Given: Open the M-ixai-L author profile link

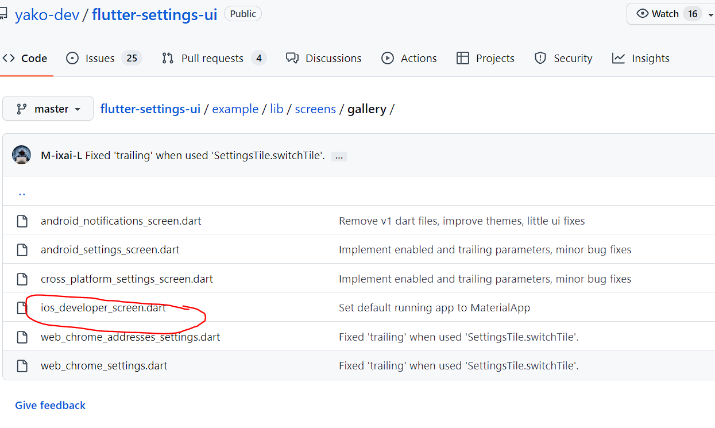Looking at the screenshot, I should [x=61, y=156].
